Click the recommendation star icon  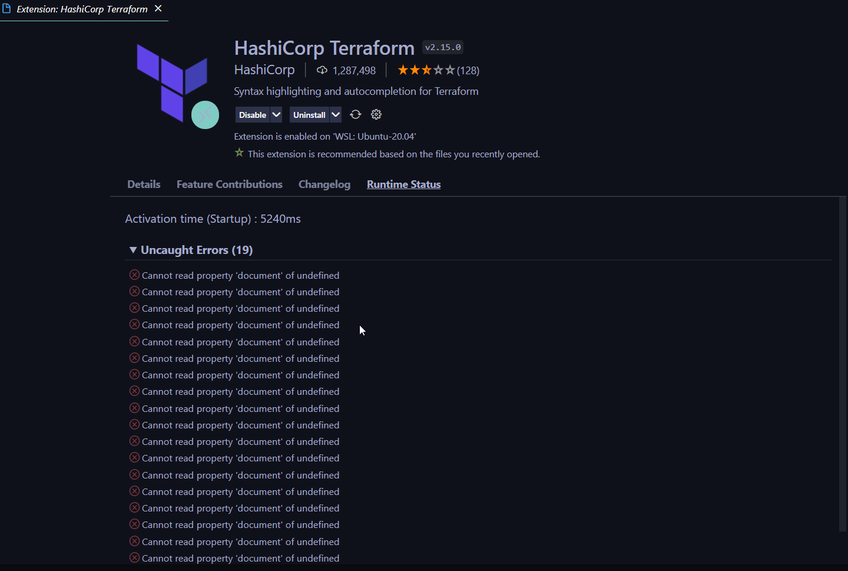pyautogui.click(x=239, y=152)
